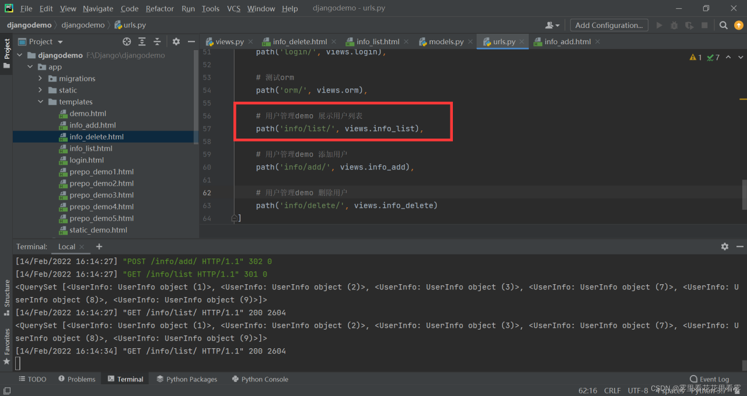
Task: Collapse the templates folder
Action: coord(40,102)
